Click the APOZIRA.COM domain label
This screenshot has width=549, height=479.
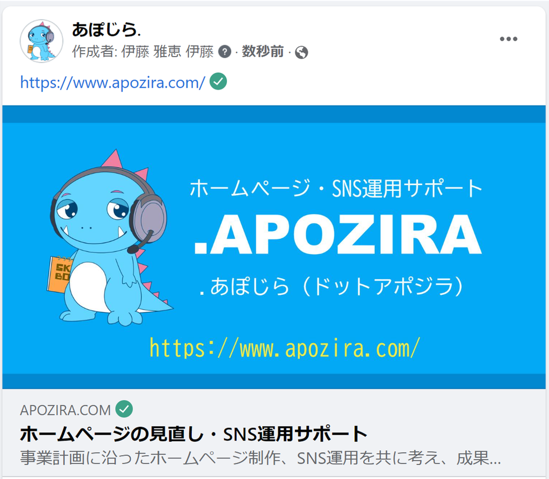tap(65, 410)
